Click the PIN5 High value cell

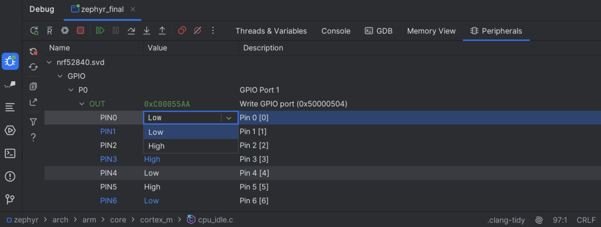click(x=152, y=187)
